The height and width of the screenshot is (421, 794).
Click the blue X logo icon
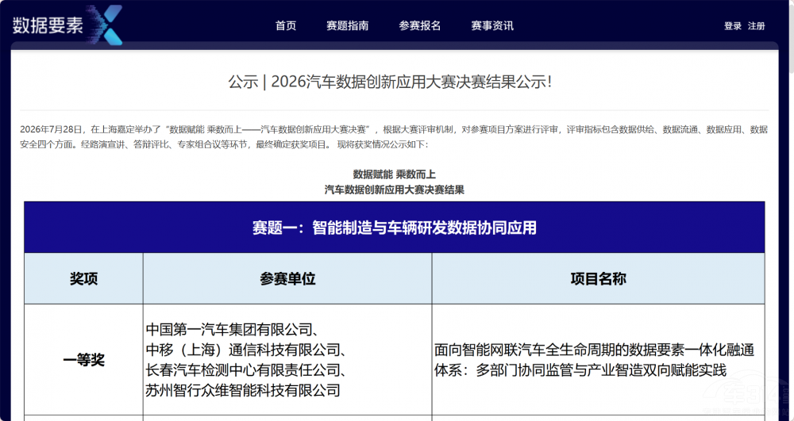click(x=106, y=25)
